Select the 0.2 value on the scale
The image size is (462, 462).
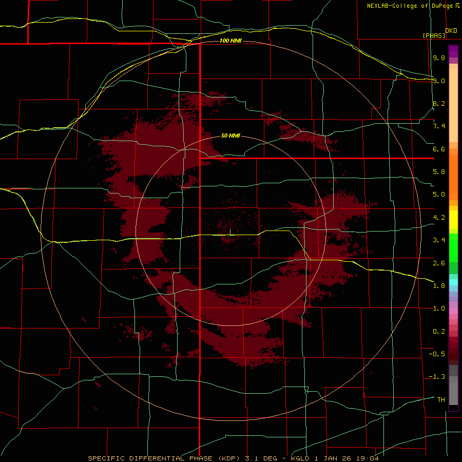pos(439,332)
